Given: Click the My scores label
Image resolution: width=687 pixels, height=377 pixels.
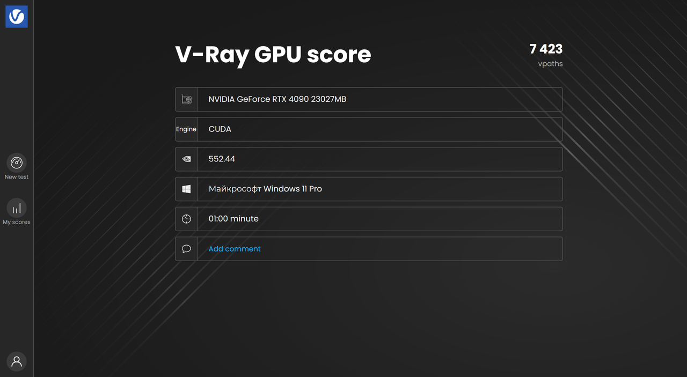Looking at the screenshot, I should pos(17,222).
